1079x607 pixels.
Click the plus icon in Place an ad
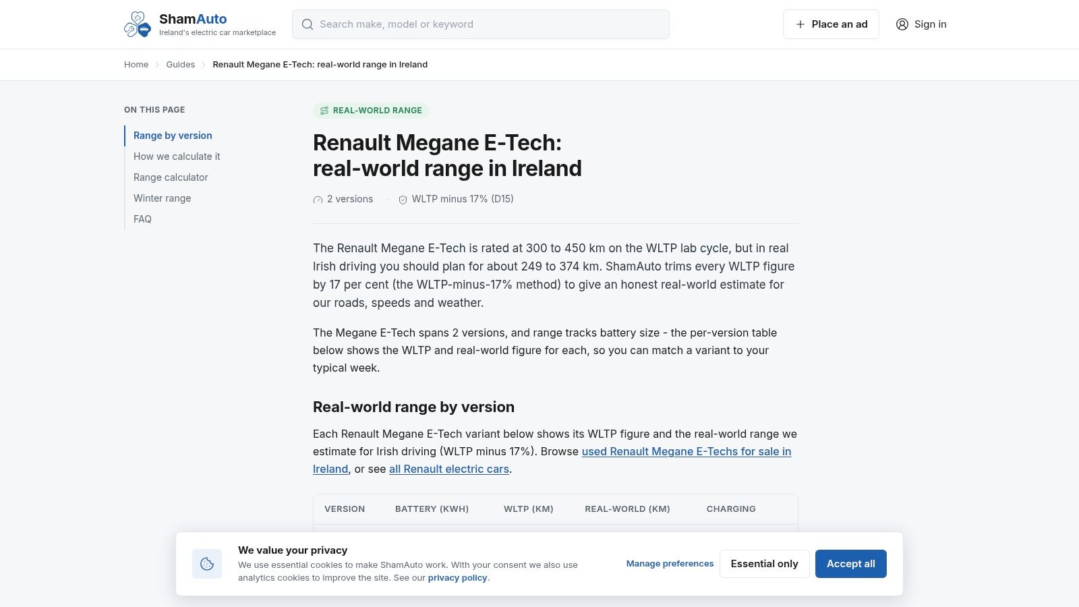[800, 24]
